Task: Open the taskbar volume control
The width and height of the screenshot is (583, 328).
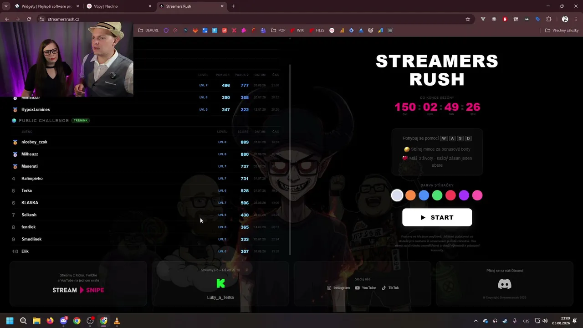Action: 545,321
